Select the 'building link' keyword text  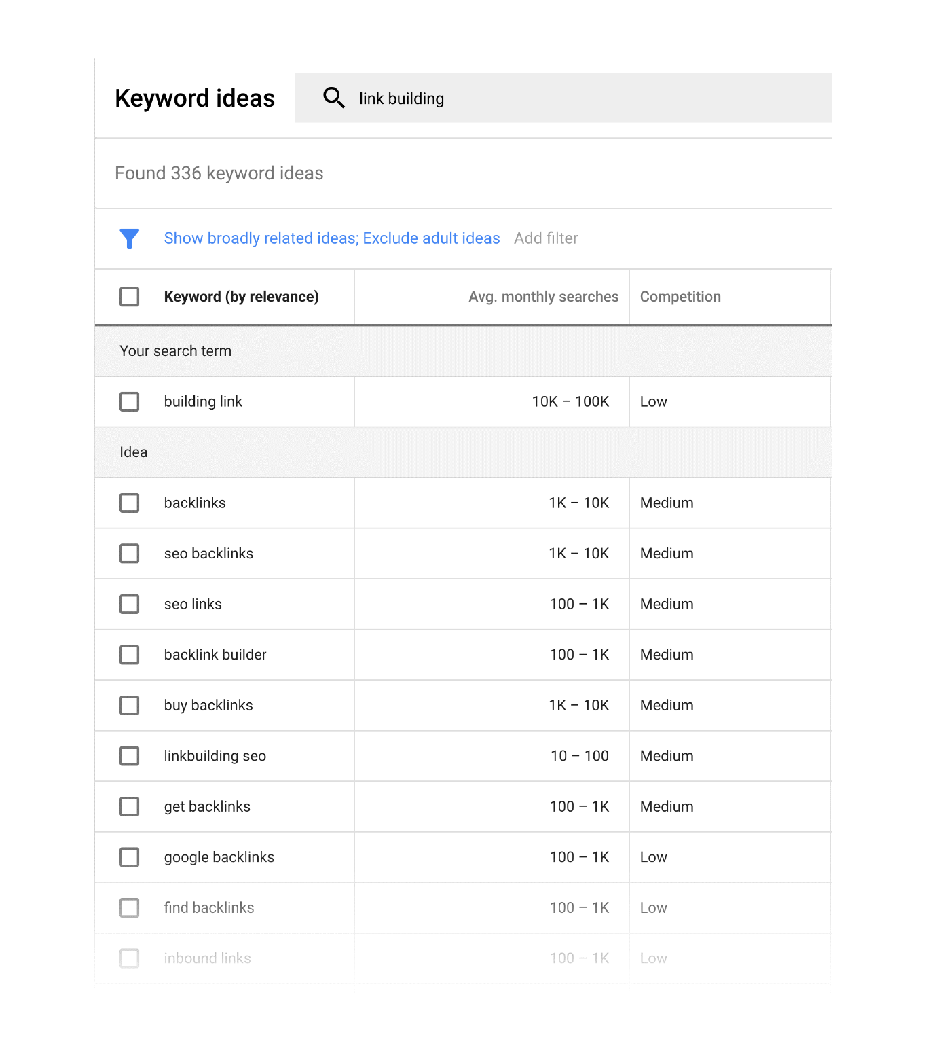click(x=203, y=401)
